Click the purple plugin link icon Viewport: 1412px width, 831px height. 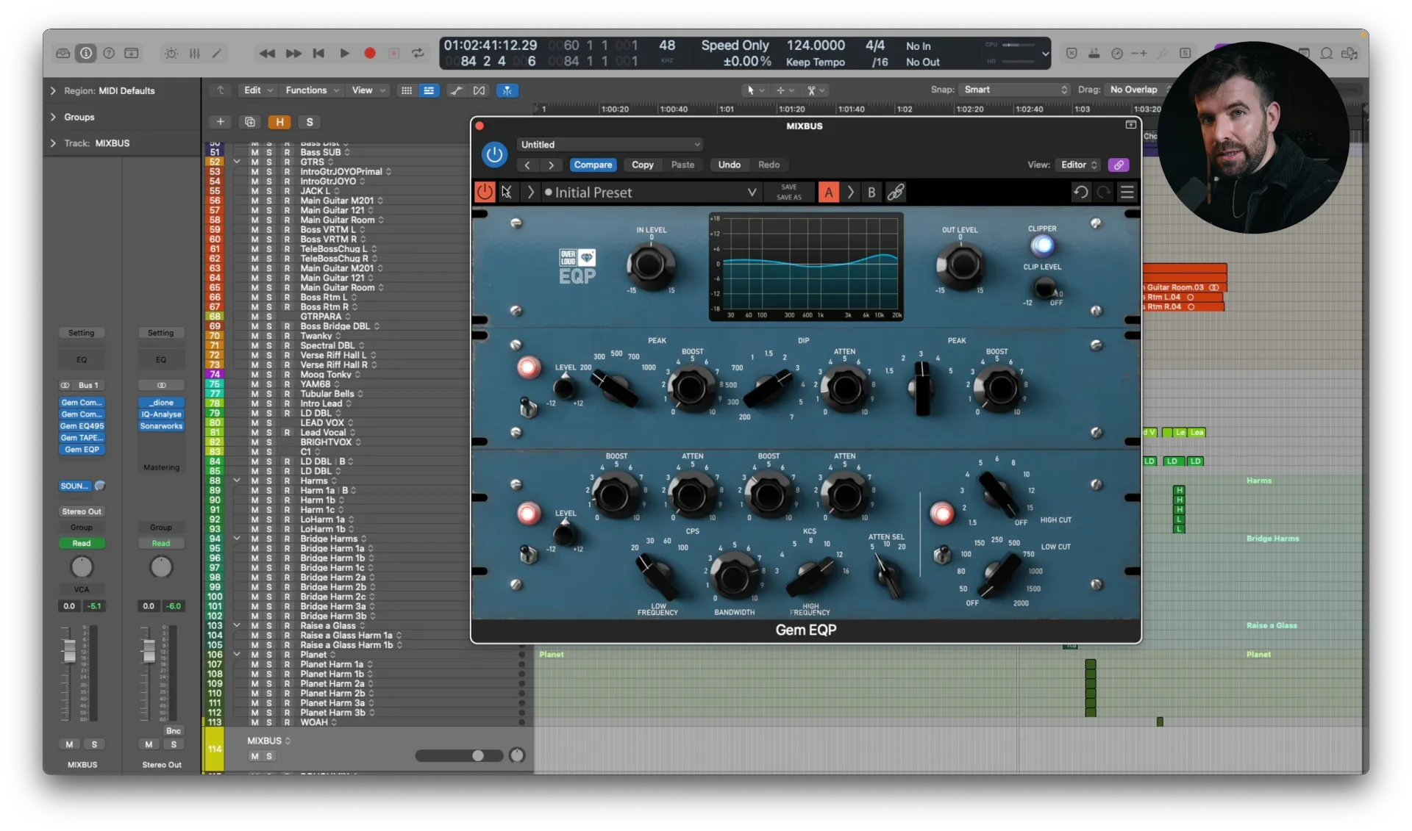click(x=1119, y=165)
